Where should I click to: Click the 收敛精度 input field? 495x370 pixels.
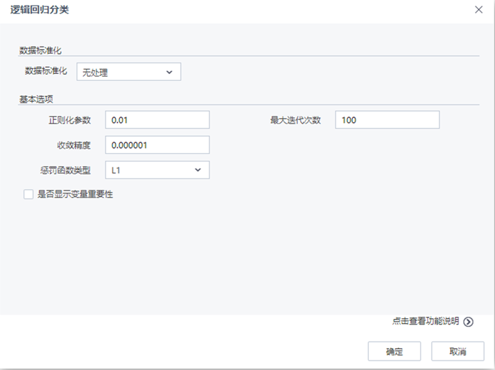(157, 145)
